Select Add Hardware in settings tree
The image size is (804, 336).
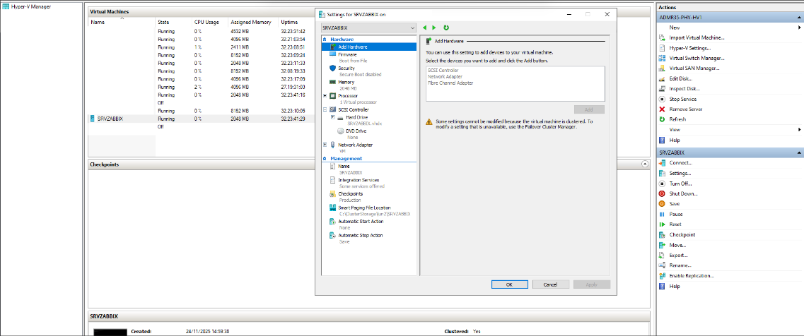368,47
